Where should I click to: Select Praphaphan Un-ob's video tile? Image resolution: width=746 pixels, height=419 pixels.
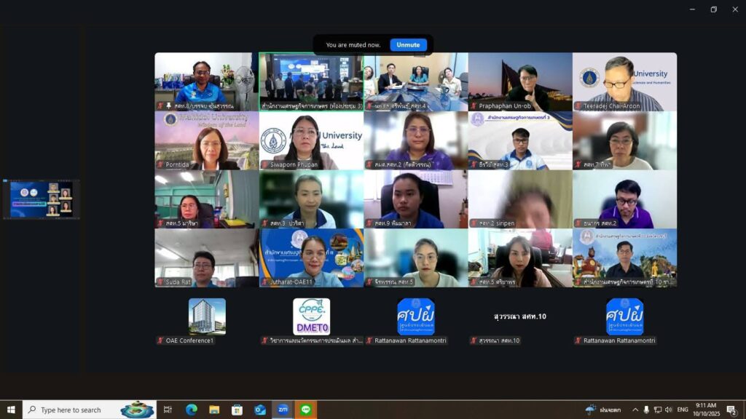(520, 81)
